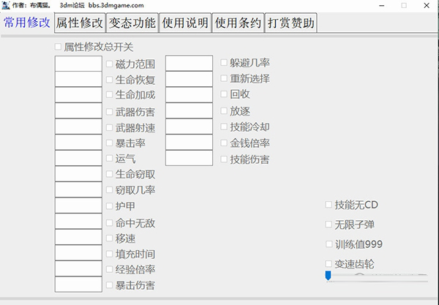Image resolution: width=439 pixels, height=305 pixels.
Task: Close the trainer window
Action: point(427,5)
